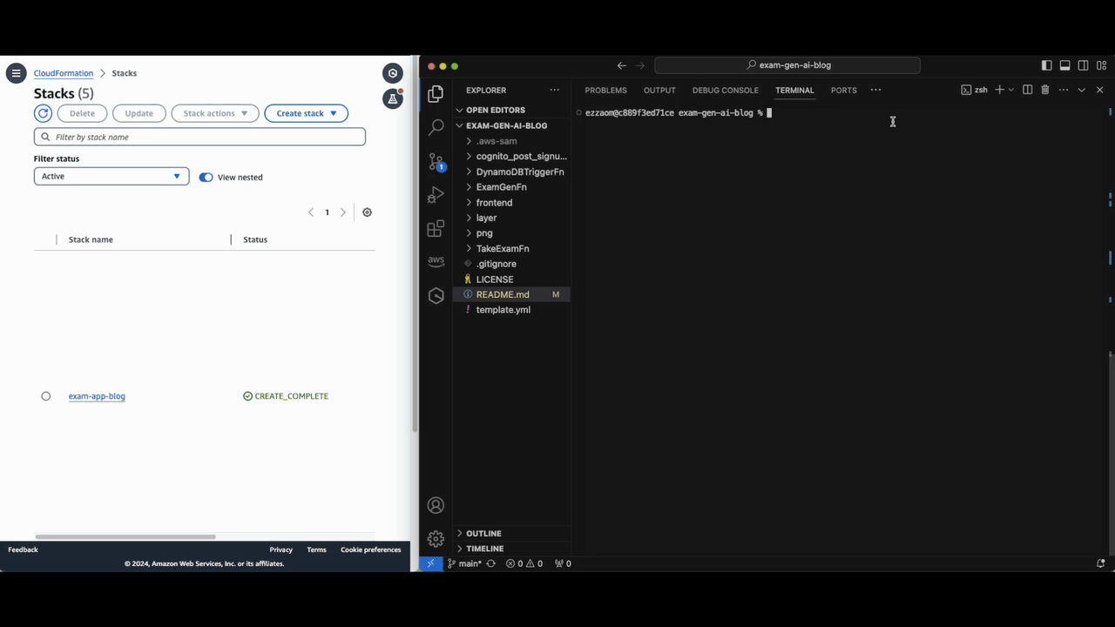Open the Create stack dropdown
This screenshot has width=1115, height=627.
[x=306, y=113]
